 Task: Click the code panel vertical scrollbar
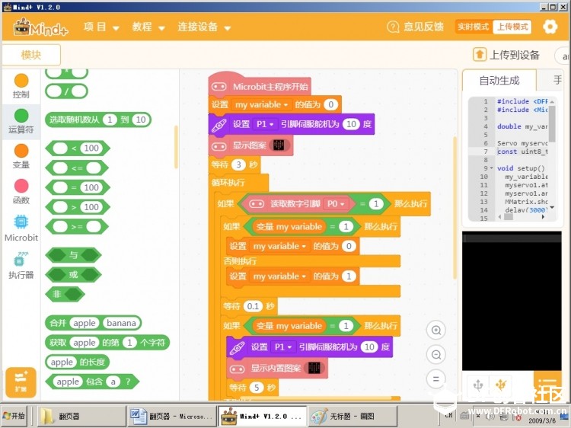click(552, 124)
